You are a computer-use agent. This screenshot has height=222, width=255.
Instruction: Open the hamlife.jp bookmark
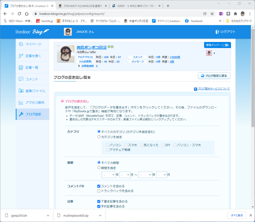point(45,21)
